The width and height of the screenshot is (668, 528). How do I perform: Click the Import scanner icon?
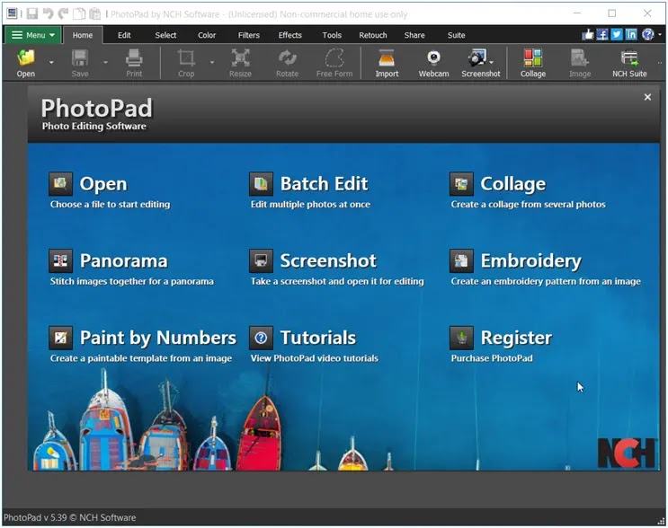pos(387,57)
